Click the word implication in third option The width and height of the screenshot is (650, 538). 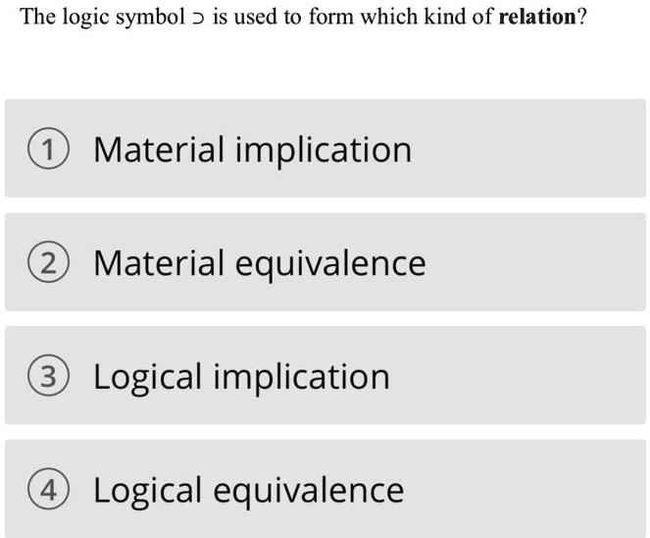pos(301,377)
